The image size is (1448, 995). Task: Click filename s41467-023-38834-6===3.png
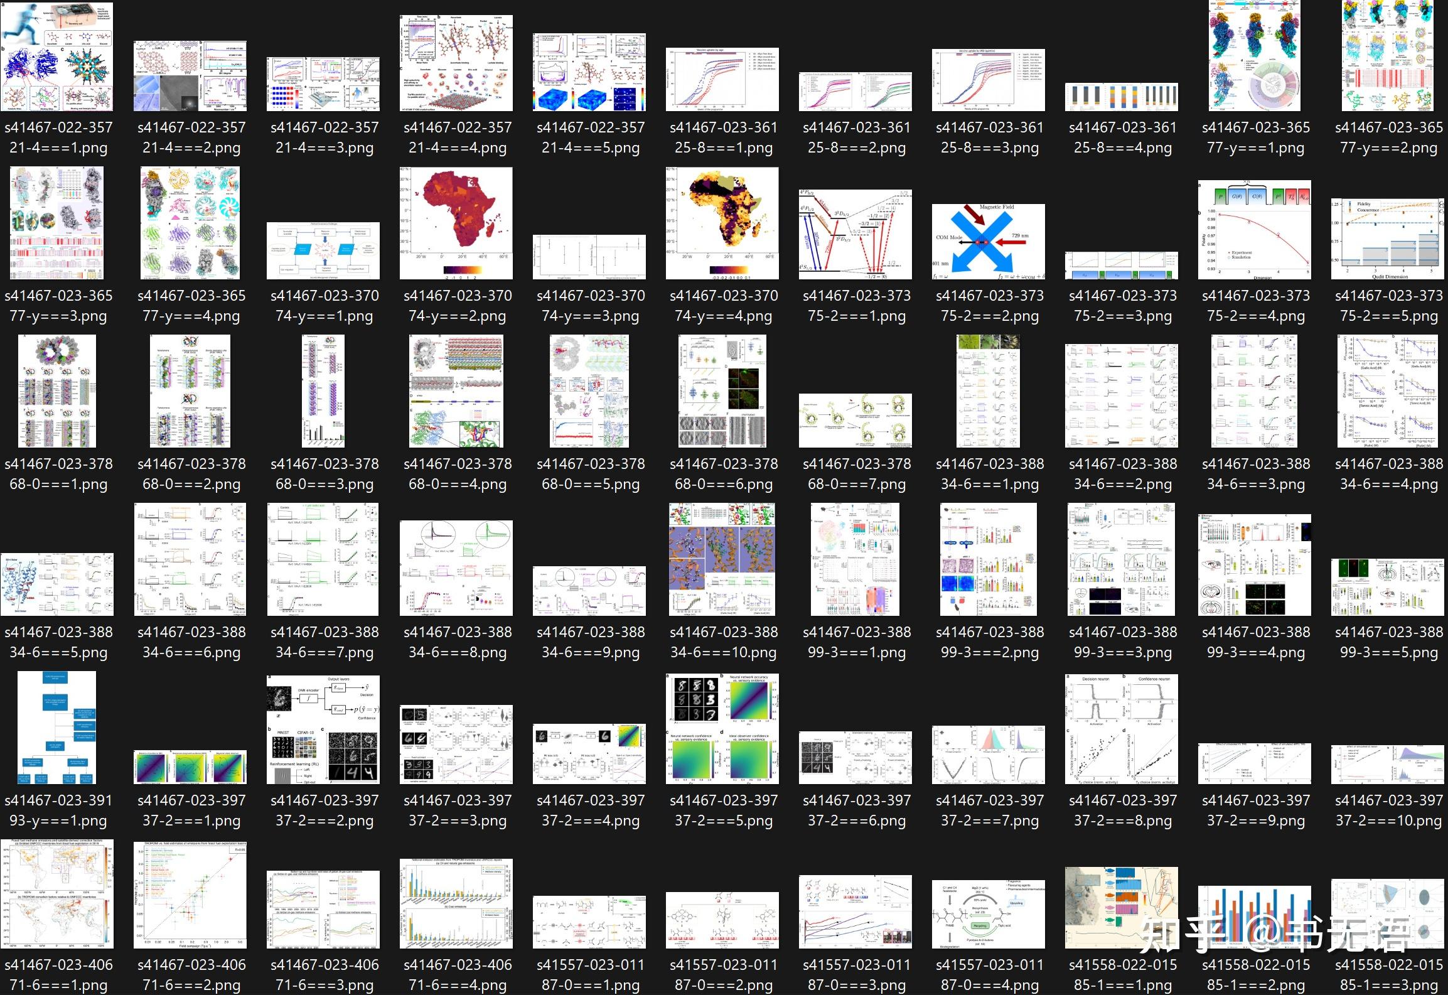point(1256,474)
